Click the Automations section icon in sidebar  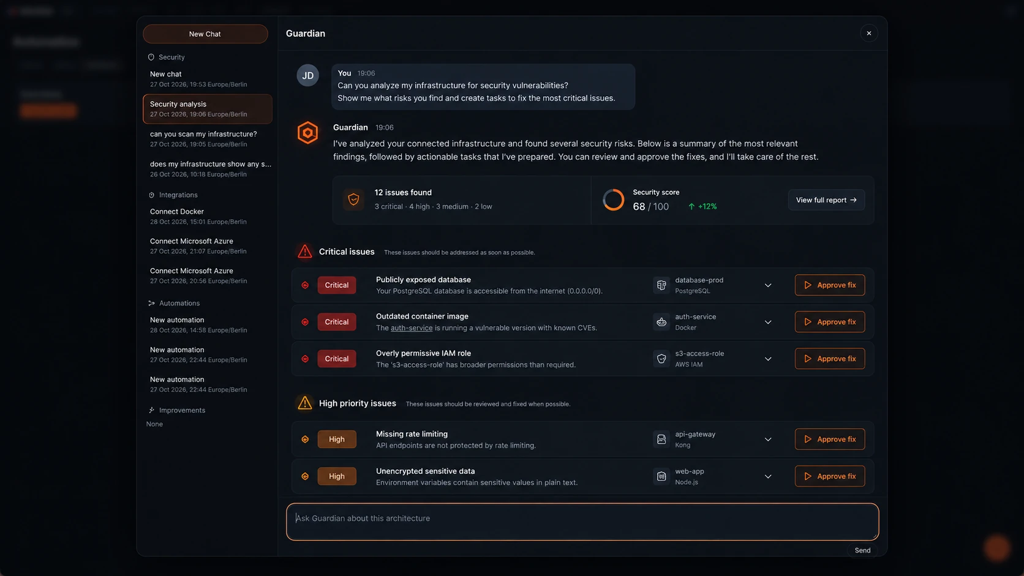coord(151,303)
